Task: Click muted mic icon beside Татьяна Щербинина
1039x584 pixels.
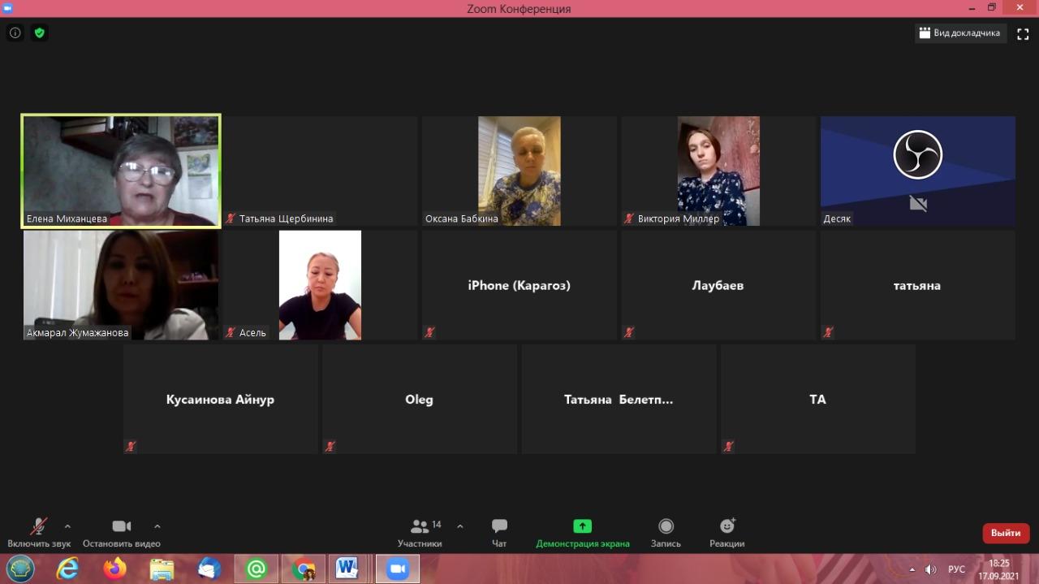Action: click(x=231, y=218)
